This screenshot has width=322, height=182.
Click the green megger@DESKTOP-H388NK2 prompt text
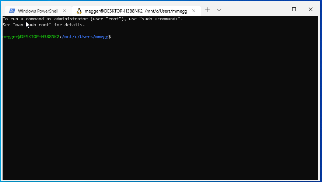[31, 37]
